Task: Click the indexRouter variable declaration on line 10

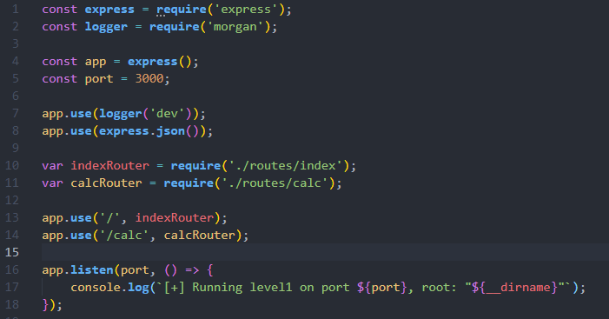Action: pos(110,165)
